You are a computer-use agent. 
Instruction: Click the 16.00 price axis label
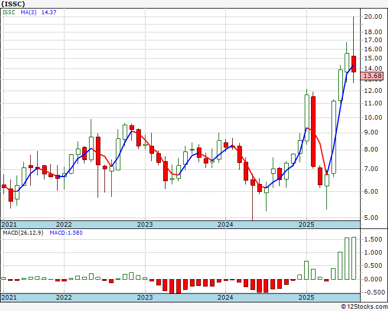tap(373, 49)
